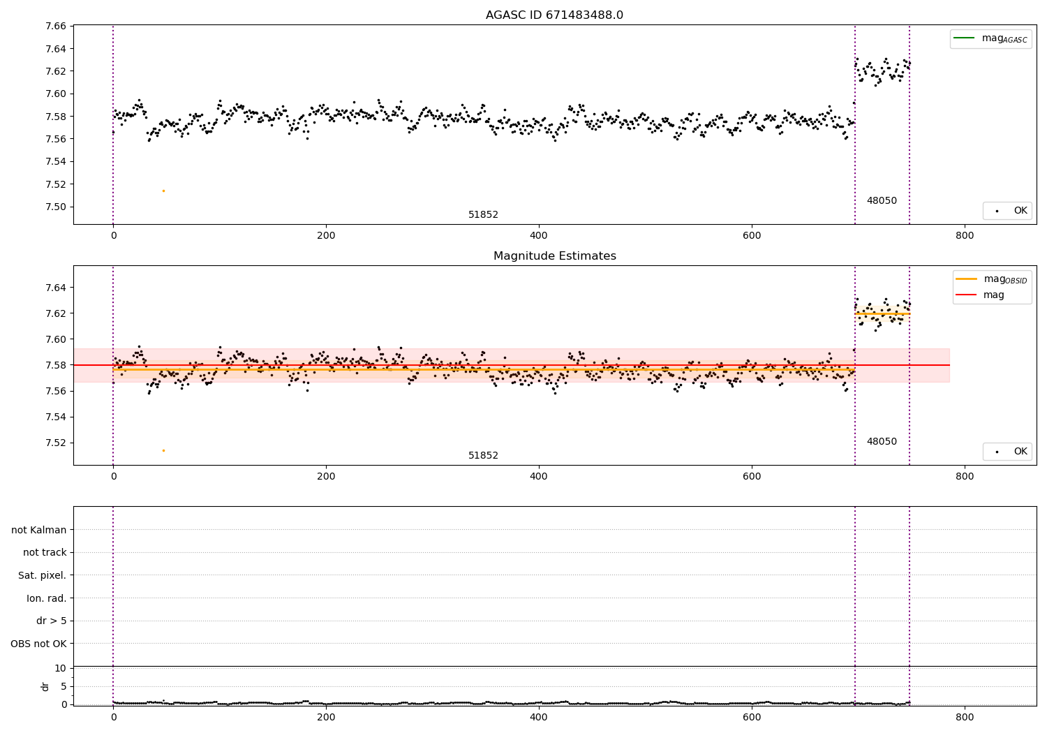Screen dimensions: 1047x733
Task: Click the 10 tick on the dr axis
Action: (60, 668)
